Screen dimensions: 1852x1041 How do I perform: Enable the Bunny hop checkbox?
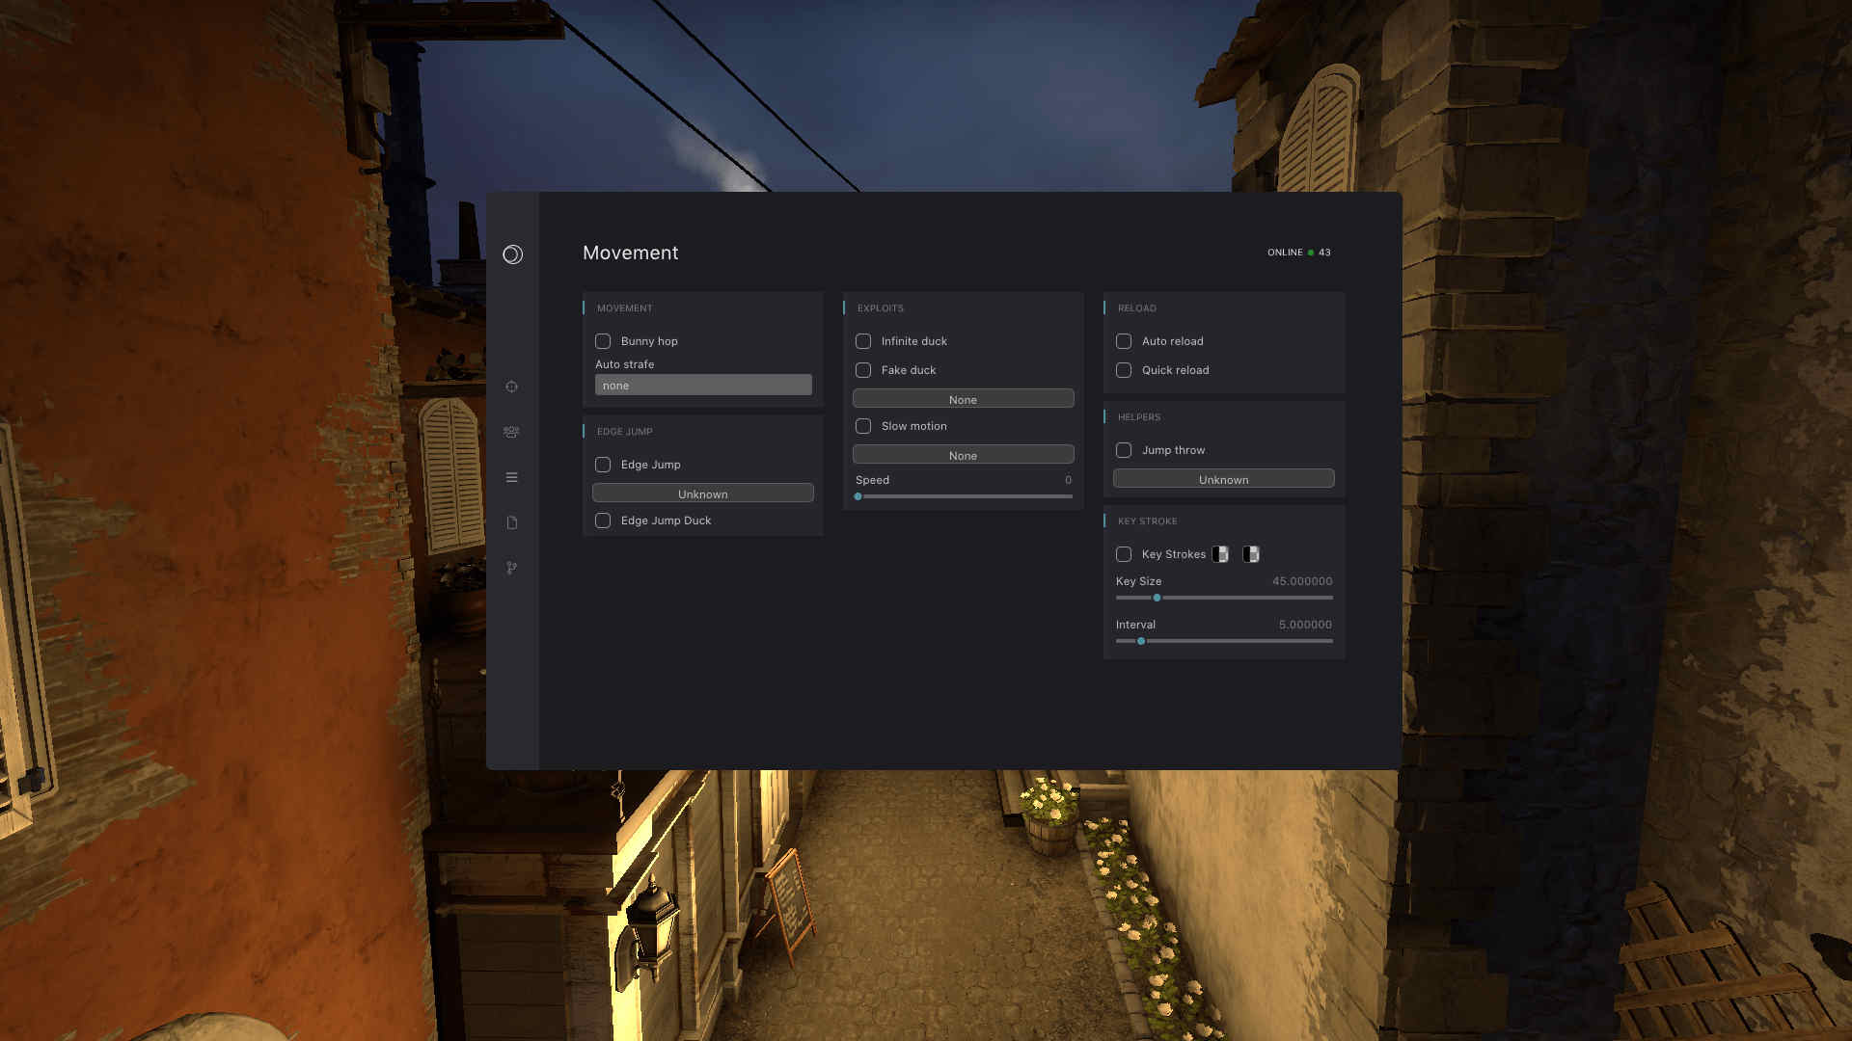pos(603,341)
